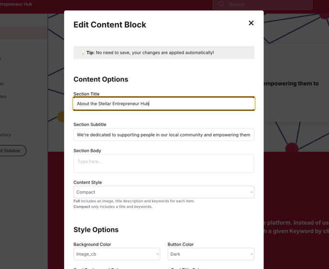Click the tip banner about automatic saving
The width and height of the screenshot is (329, 269).
pos(164,53)
